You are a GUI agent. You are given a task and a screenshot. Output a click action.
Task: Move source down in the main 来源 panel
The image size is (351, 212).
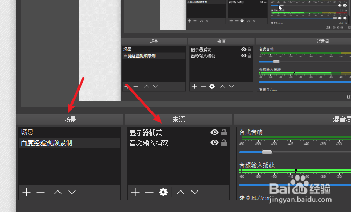(x=195, y=192)
